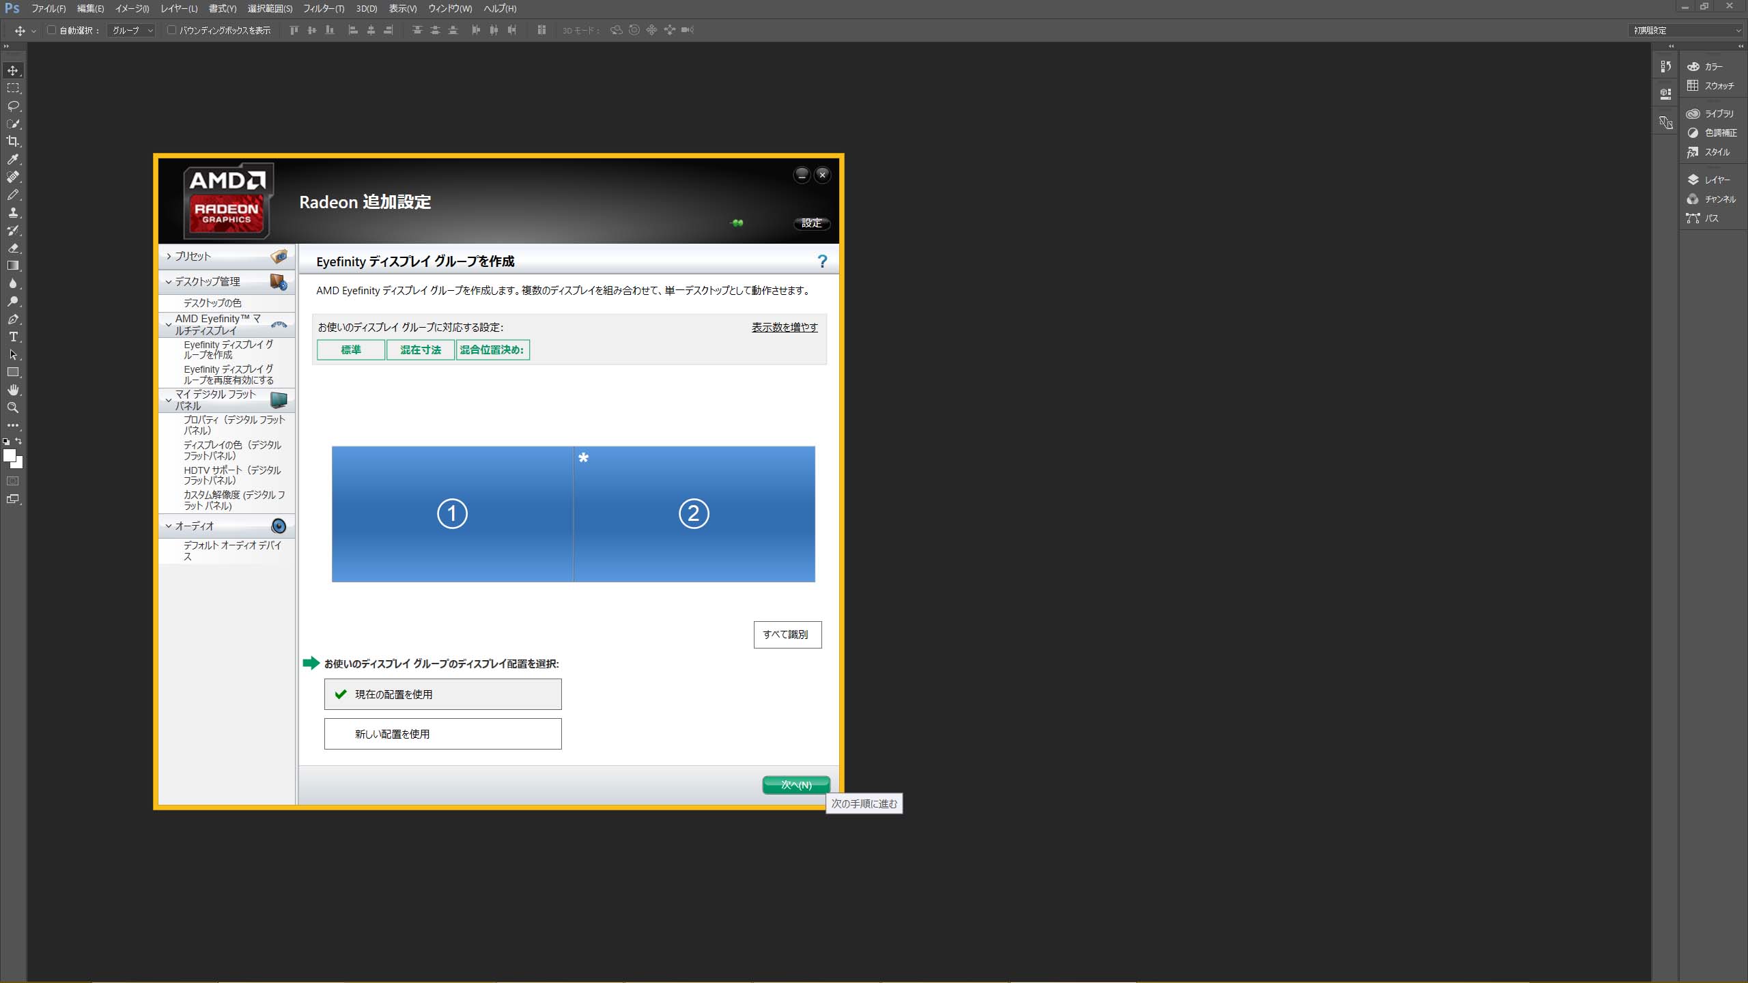Collapse the デスクトップ管理 section
The width and height of the screenshot is (1748, 983).
(x=227, y=281)
